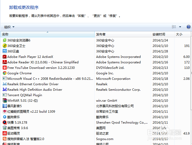Click publisher Sogou.com
Image resolution: width=192 pixels, height=145 pixels.
tap(105, 139)
